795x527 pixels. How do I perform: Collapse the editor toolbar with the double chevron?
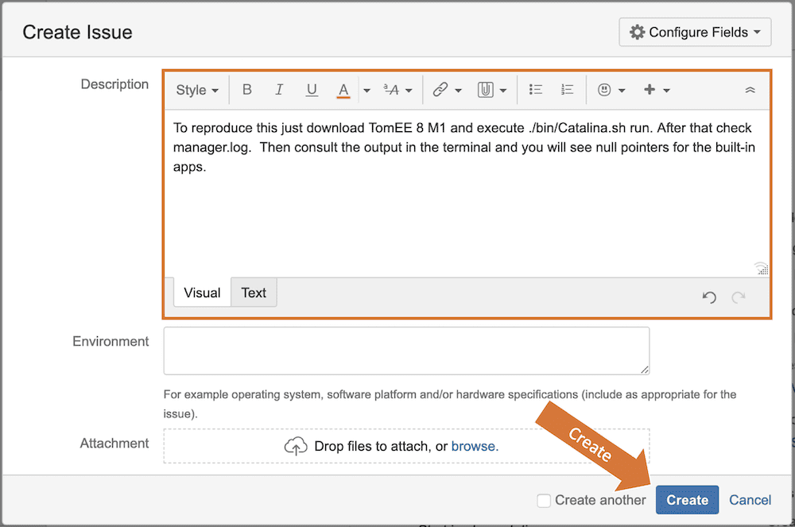pos(750,90)
